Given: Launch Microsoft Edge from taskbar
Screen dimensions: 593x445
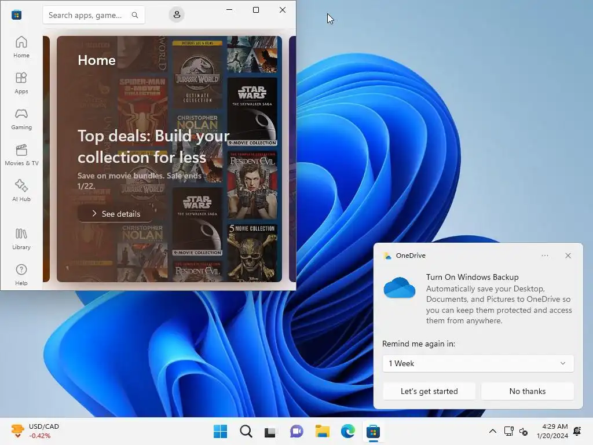Looking at the screenshot, I should pos(347,431).
